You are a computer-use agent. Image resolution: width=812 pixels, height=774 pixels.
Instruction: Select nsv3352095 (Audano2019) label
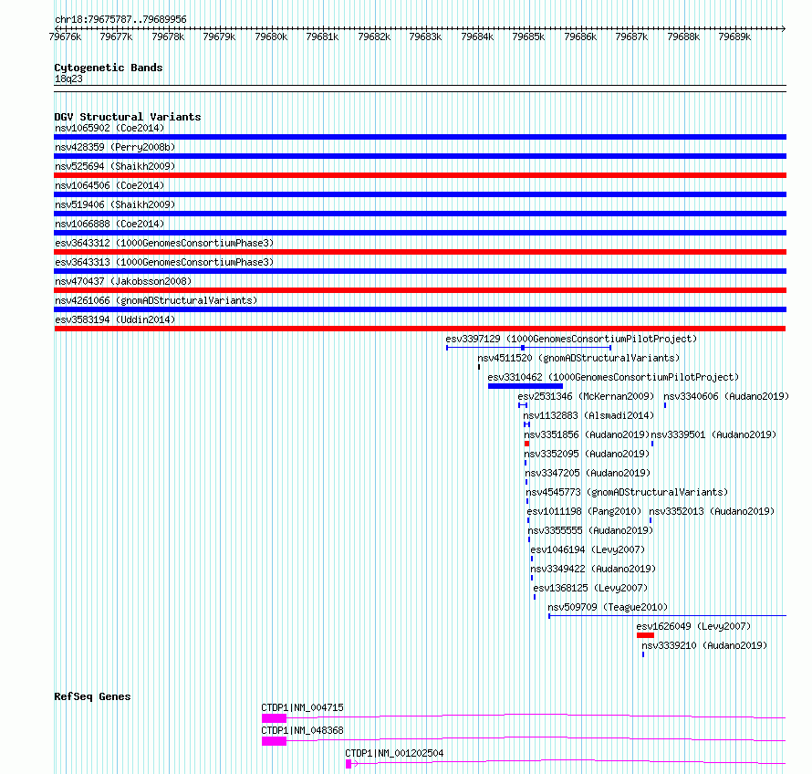pos(587,454)
